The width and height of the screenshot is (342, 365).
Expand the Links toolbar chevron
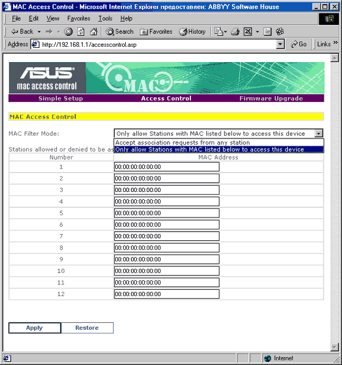335,42
